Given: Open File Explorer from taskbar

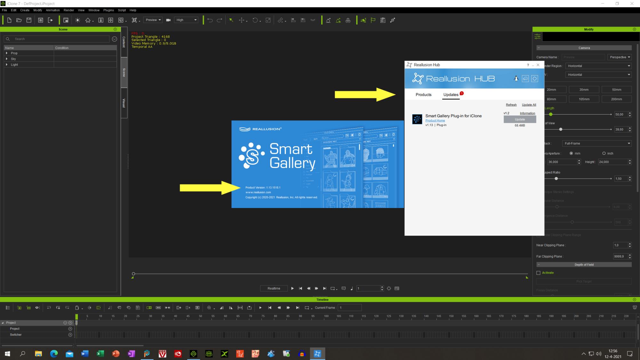Looking at the screenshot, I should point(38,354).
